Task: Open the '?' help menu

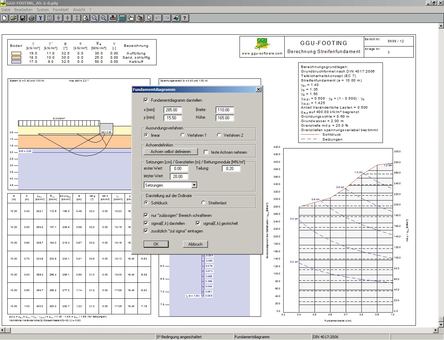Action: pos(90,10)
